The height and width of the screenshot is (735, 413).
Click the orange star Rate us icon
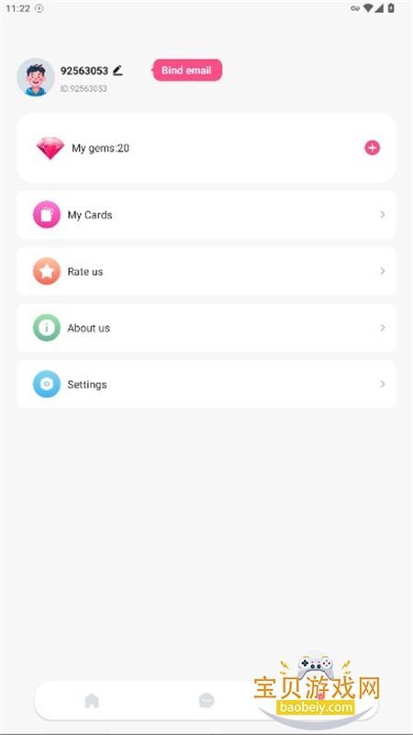click(47, 271)
